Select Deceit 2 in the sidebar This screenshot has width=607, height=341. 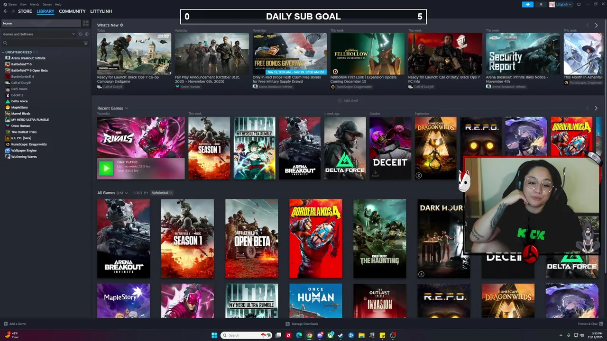[x=17, y=95]
